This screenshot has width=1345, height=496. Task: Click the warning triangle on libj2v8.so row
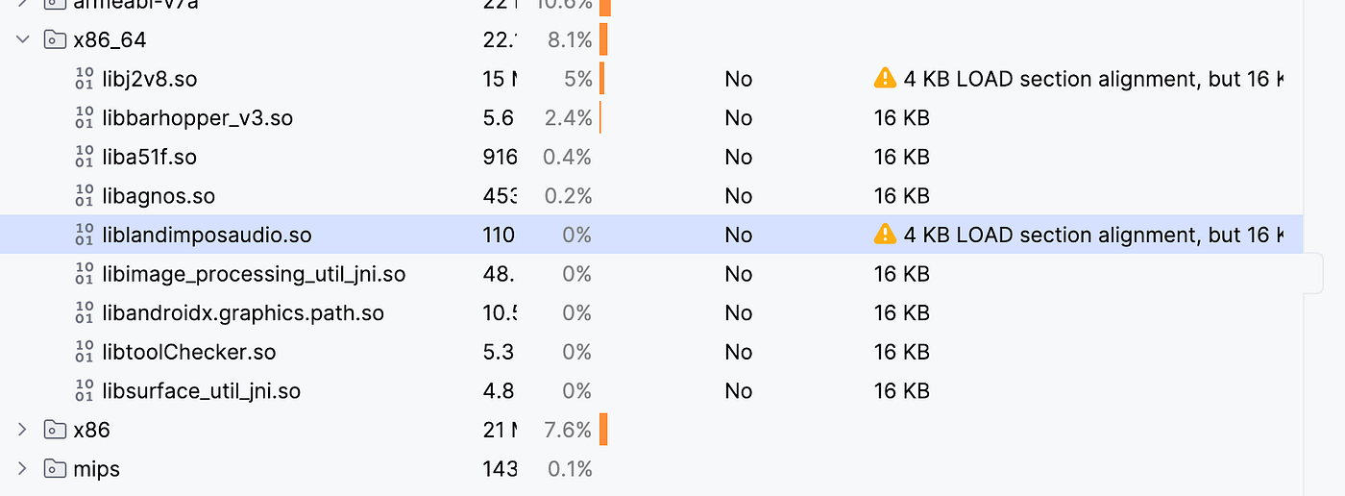click(885, 79)
